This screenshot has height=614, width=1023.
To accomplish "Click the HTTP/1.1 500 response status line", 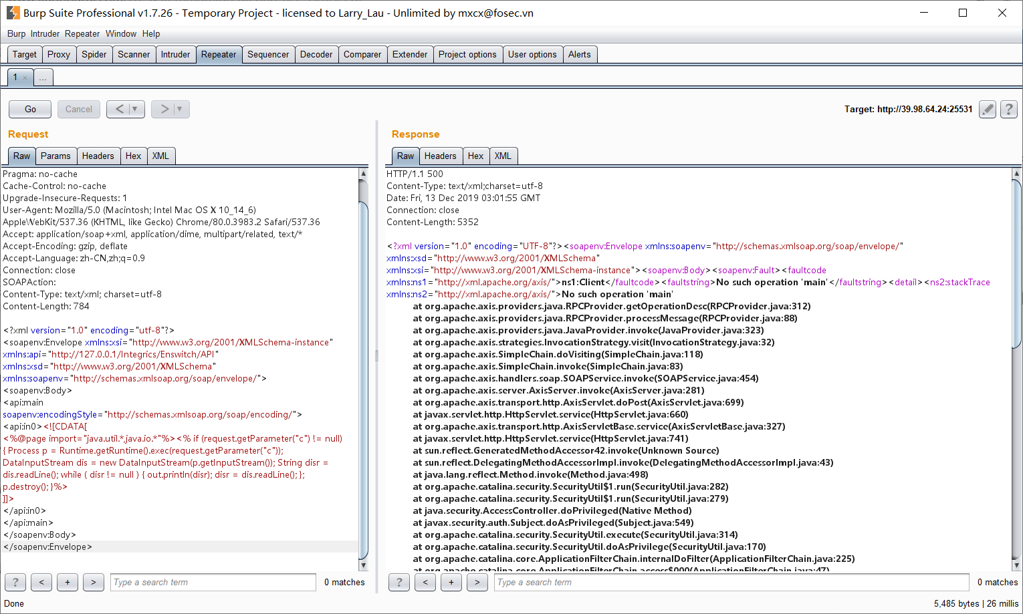I will tap(415, 174).
